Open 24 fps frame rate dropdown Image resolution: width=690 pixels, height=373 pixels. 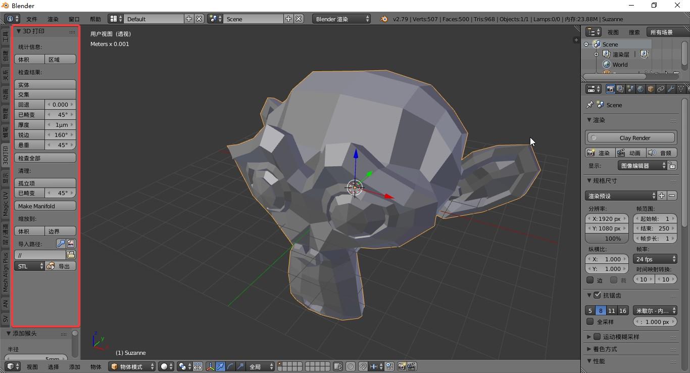(x=655, y=259)
